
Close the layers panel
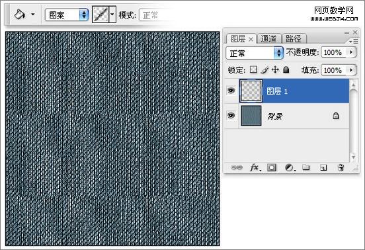pos(355,32)
